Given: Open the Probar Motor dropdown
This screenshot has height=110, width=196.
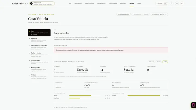Looking at the screenshot, I should click(159, 14).
